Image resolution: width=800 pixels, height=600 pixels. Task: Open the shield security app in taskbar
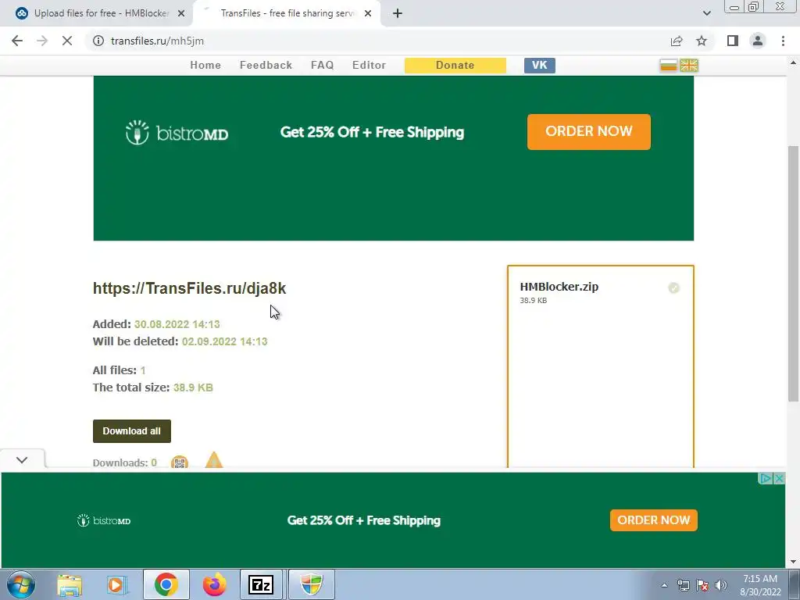[x=311, y=584]
